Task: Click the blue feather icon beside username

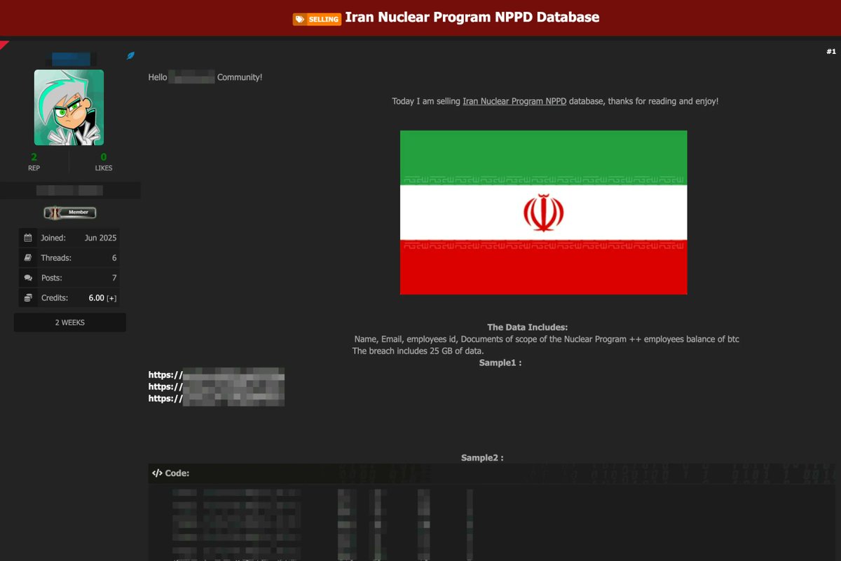Action: [130, 55]
